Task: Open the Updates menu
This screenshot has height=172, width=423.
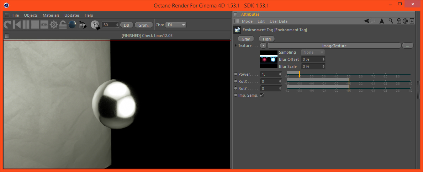Action: click(x=72, y=15)
